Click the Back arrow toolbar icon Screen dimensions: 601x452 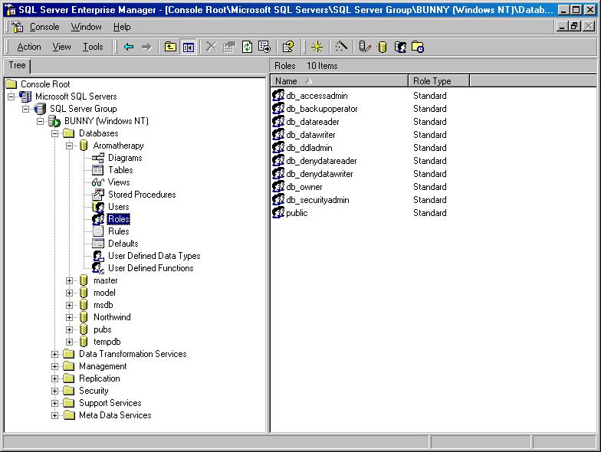[x=129, y=47]
